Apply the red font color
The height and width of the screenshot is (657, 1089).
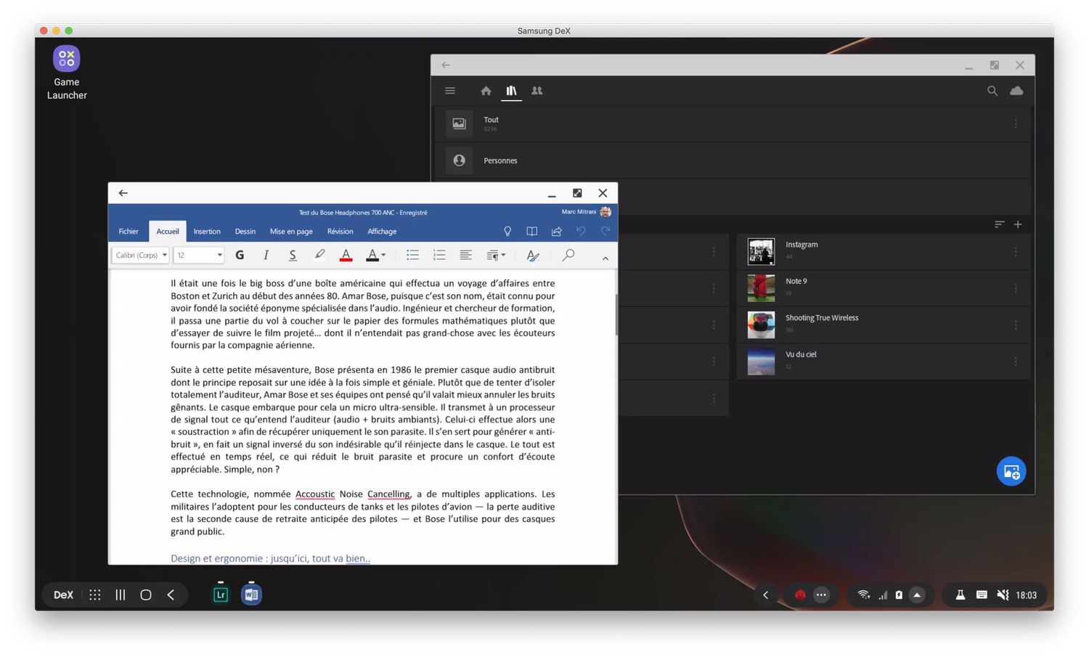(346, 255)
